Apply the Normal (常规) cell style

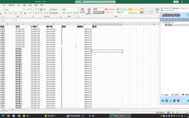[x=99, y=9]
